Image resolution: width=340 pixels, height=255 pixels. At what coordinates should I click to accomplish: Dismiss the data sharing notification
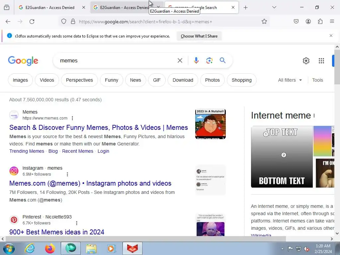pos(331,36)
